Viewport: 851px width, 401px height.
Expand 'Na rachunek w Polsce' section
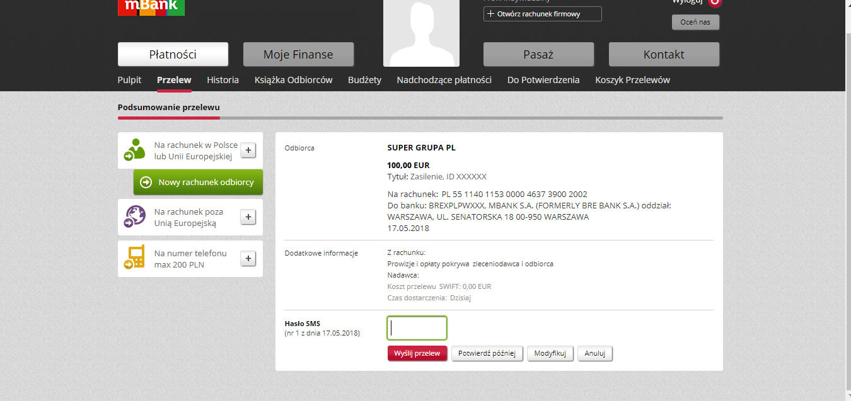pyautogui.click(x=248, y=150)
